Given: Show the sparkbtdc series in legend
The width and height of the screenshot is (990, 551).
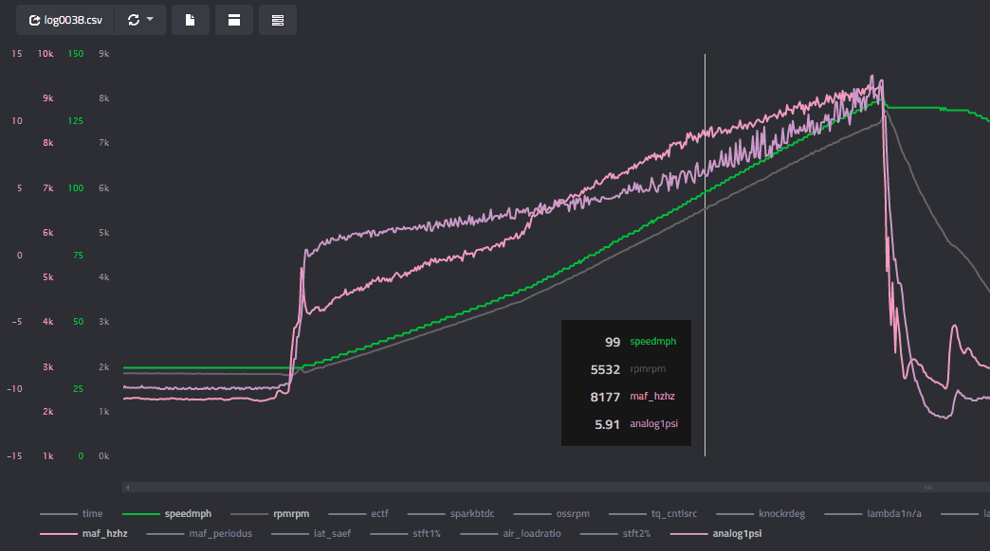Looking at the screenshot, I should pos(450,514).
